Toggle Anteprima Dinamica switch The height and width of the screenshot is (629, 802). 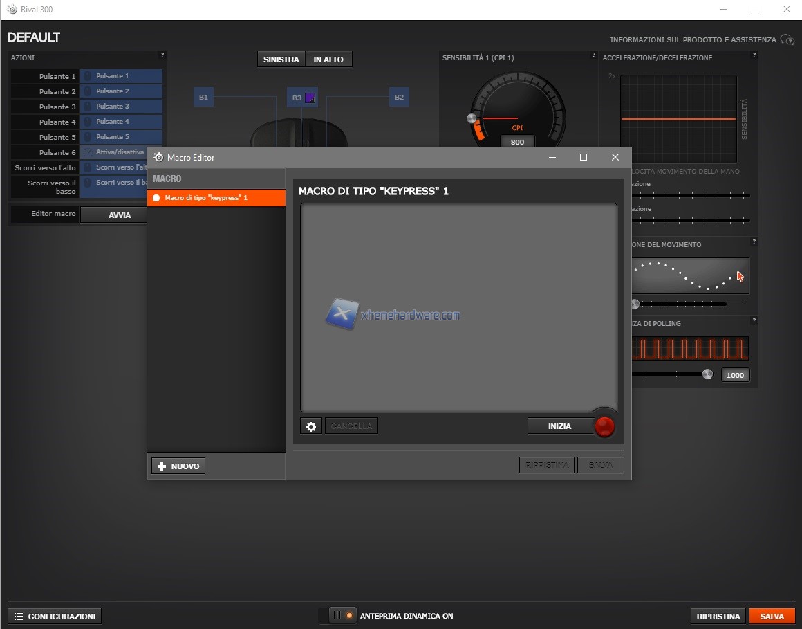(342, 615)
